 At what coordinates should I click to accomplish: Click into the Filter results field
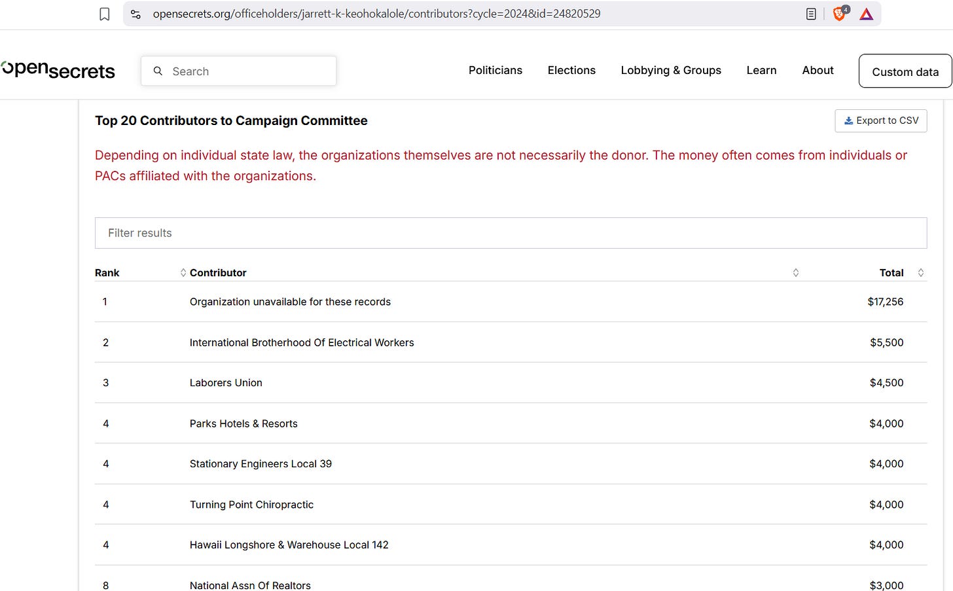point(511,233)
